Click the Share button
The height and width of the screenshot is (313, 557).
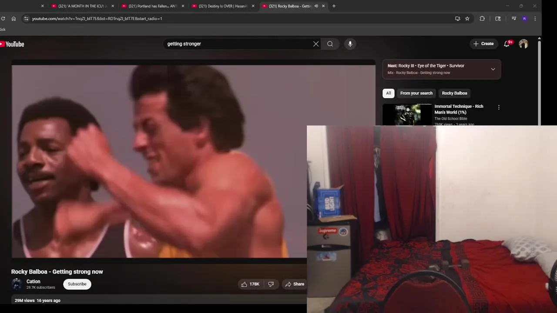(x=295, y=284)
